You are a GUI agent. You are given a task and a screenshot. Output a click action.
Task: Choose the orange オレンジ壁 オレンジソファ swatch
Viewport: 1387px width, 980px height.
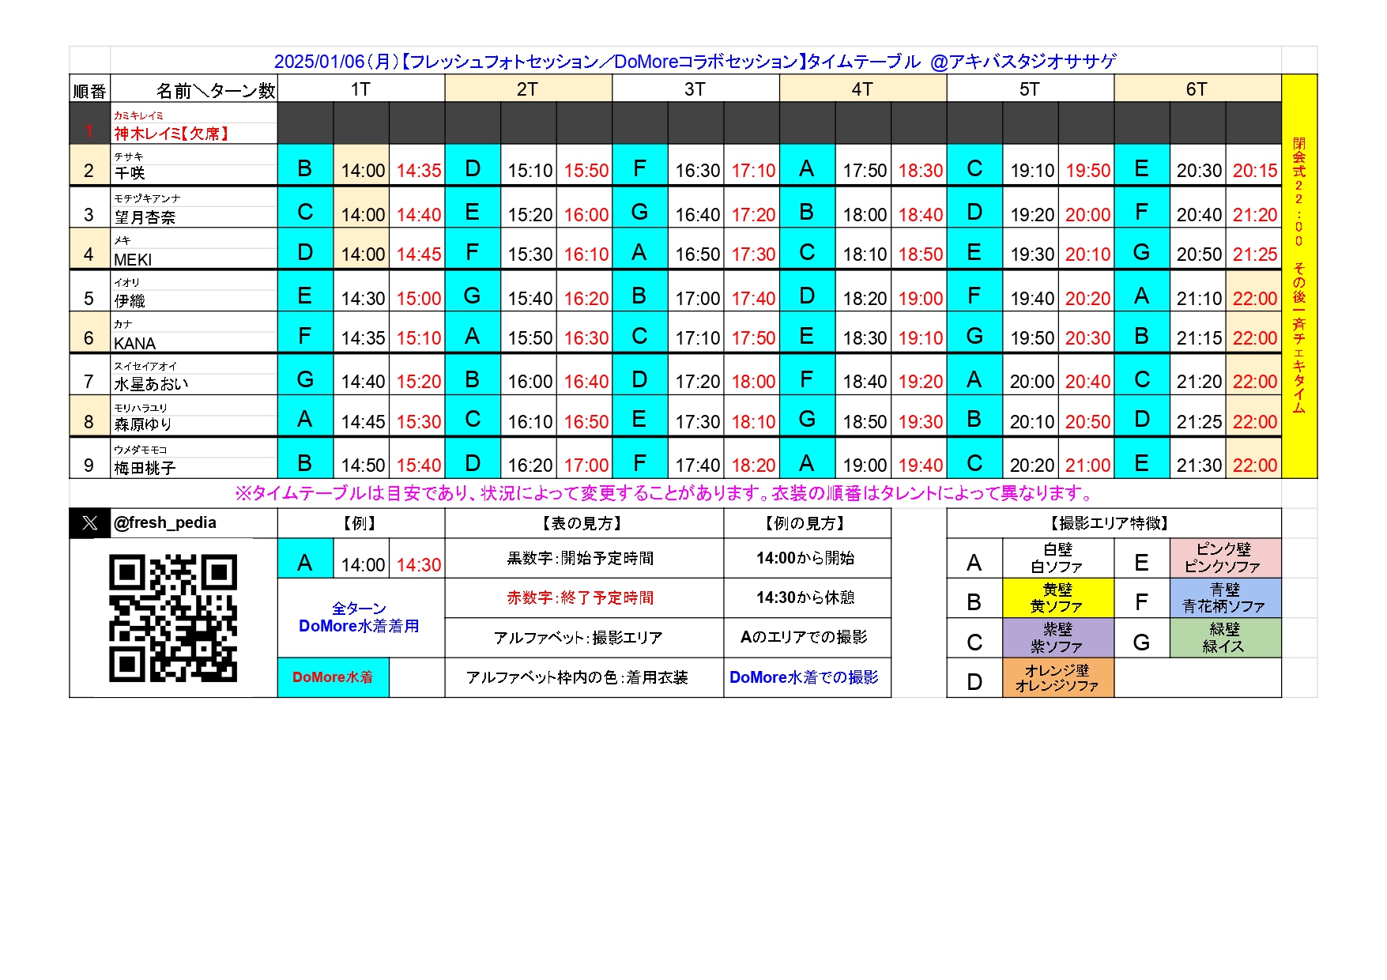(1057, 678)
